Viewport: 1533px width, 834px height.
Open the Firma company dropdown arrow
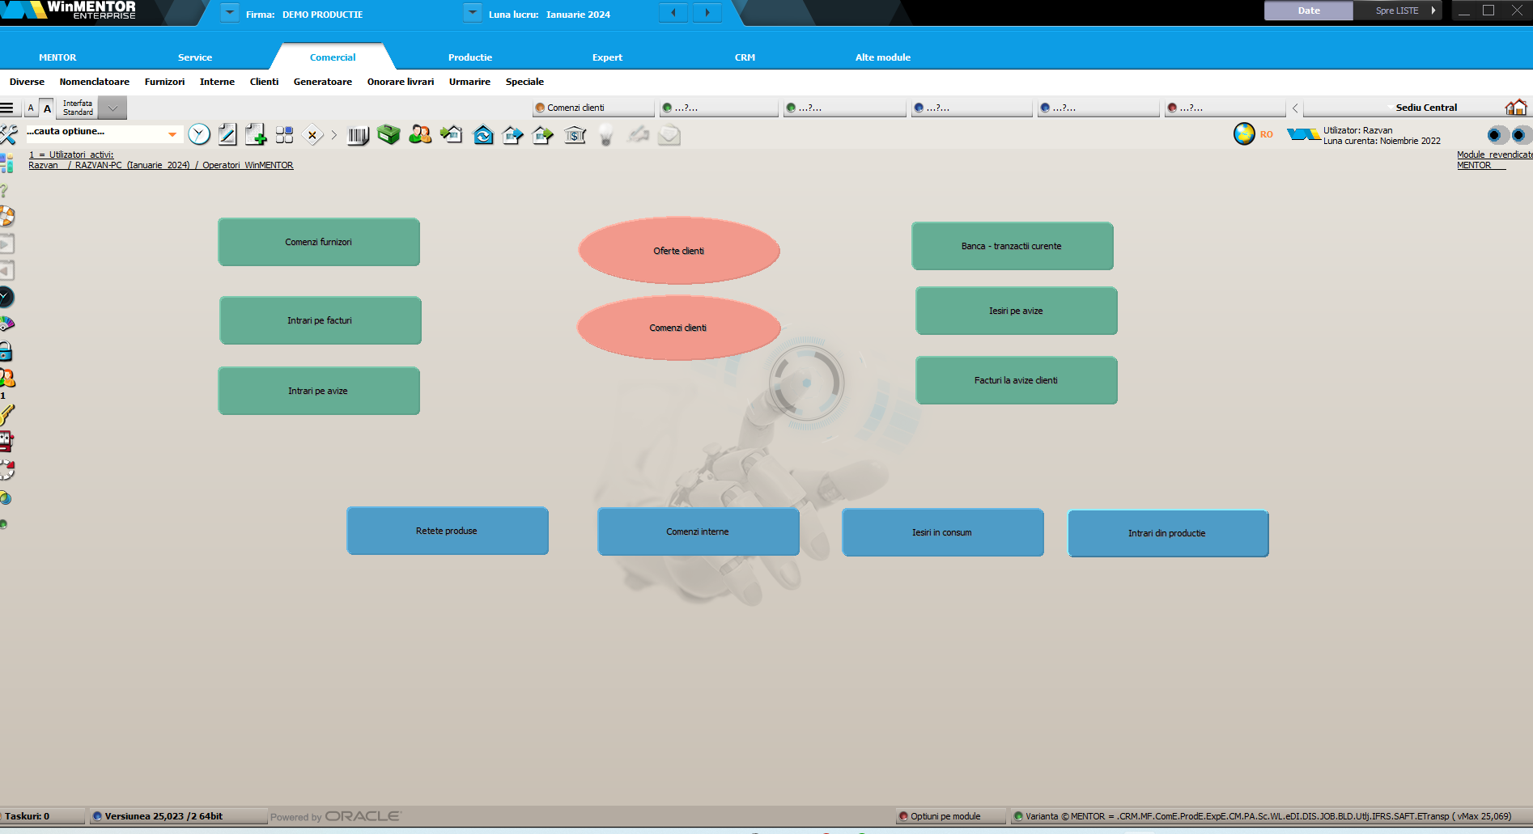(230, 13)
